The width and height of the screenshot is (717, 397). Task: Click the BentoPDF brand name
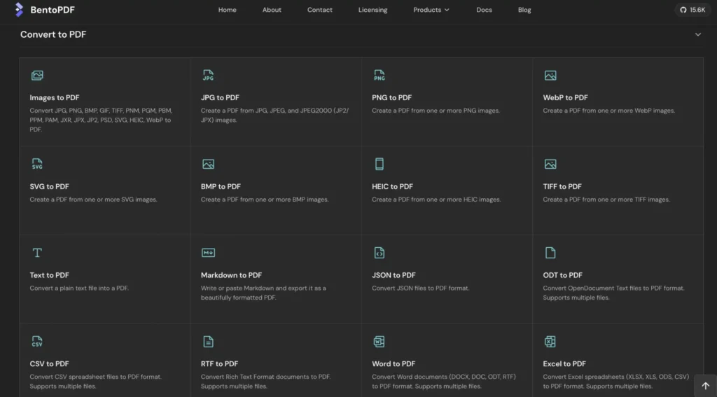point(53,10)
